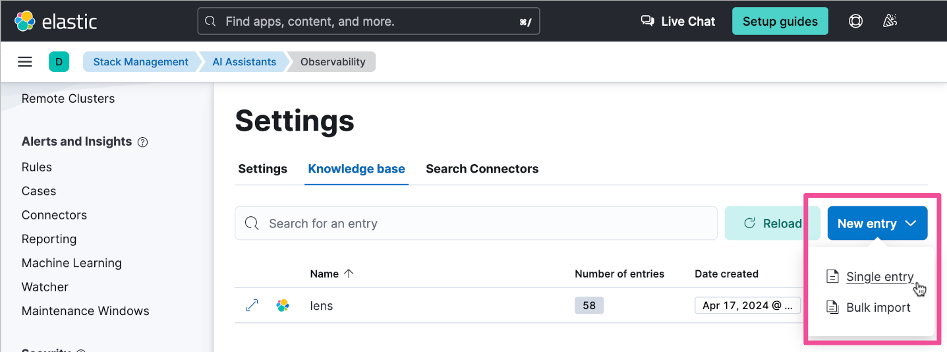Switch to the Search Connectors tab

coord(482,169)
